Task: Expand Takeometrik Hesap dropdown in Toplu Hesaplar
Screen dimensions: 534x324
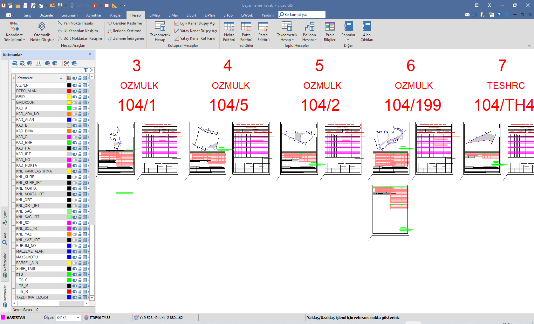Action: tap(292, 40)
